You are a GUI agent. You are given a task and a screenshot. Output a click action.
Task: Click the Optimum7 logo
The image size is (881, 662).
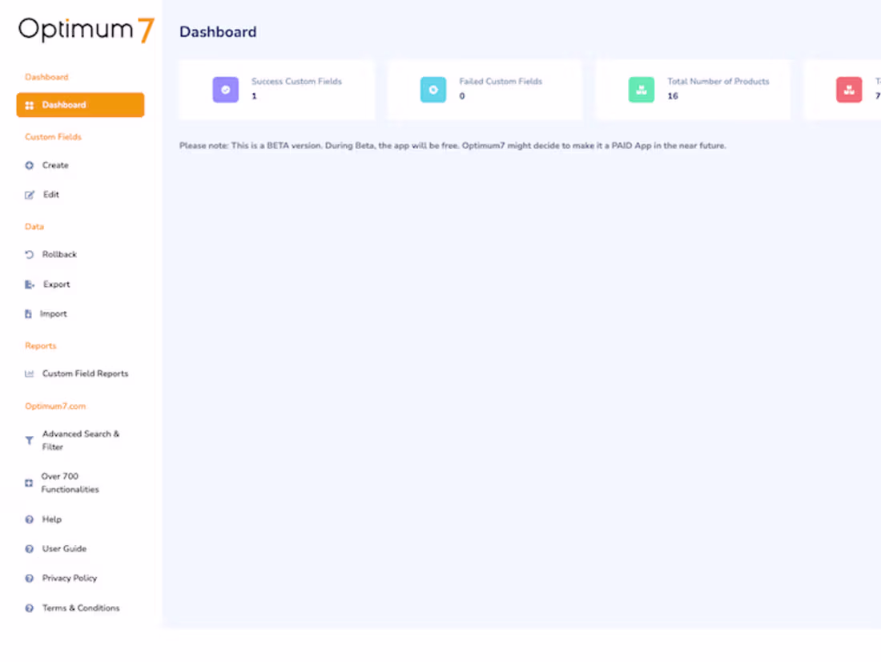[x=86, y=30]
